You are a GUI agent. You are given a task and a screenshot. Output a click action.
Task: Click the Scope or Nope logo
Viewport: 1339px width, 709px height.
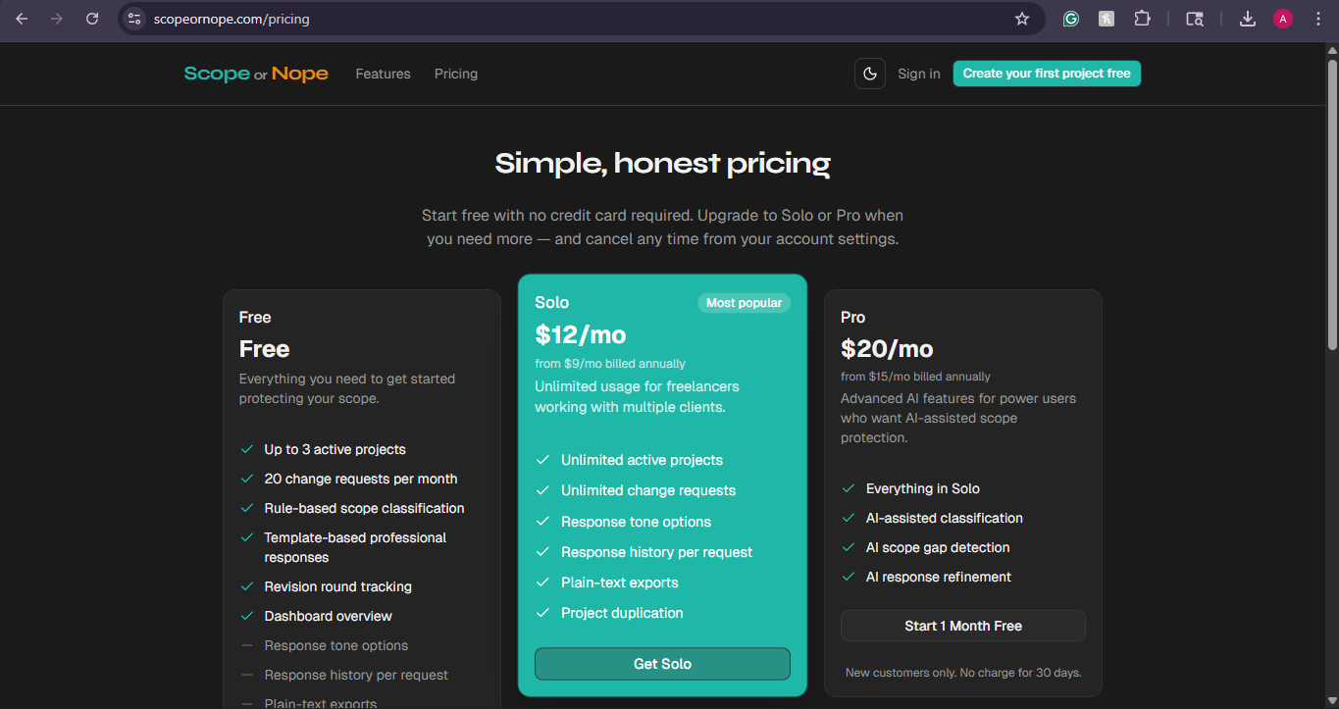tap(256, 74)
